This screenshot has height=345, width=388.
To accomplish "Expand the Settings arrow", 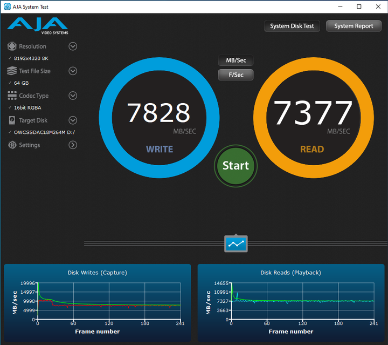I will pos(73,145).
